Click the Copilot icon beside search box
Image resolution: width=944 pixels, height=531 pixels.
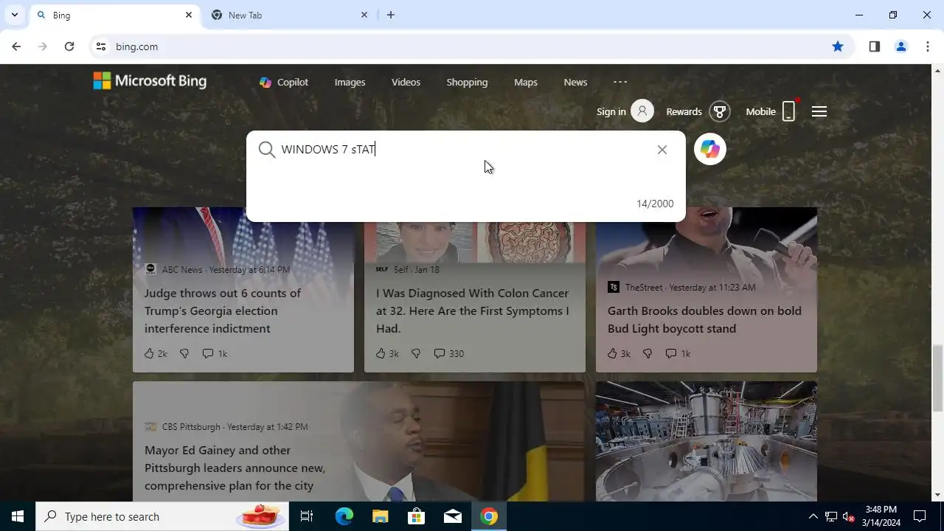click(x=710, y=149)
